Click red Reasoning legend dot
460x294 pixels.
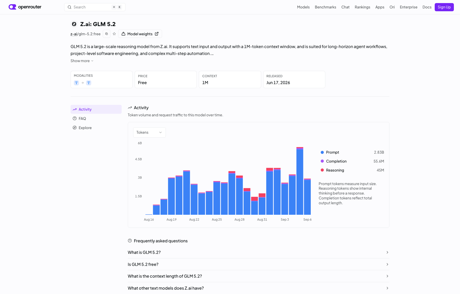click(x=322, y=170)
